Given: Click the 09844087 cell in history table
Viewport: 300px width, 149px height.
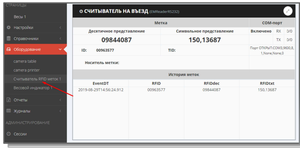Looking at the screenshot, I should pos(211,90).
